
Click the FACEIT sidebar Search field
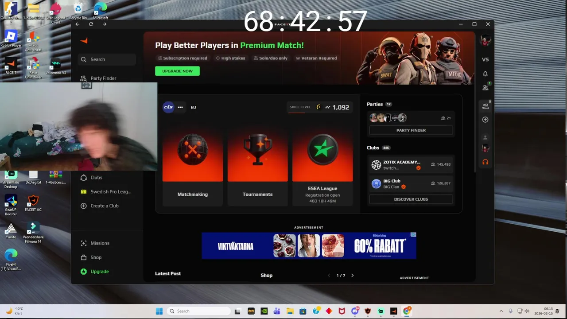107,59
